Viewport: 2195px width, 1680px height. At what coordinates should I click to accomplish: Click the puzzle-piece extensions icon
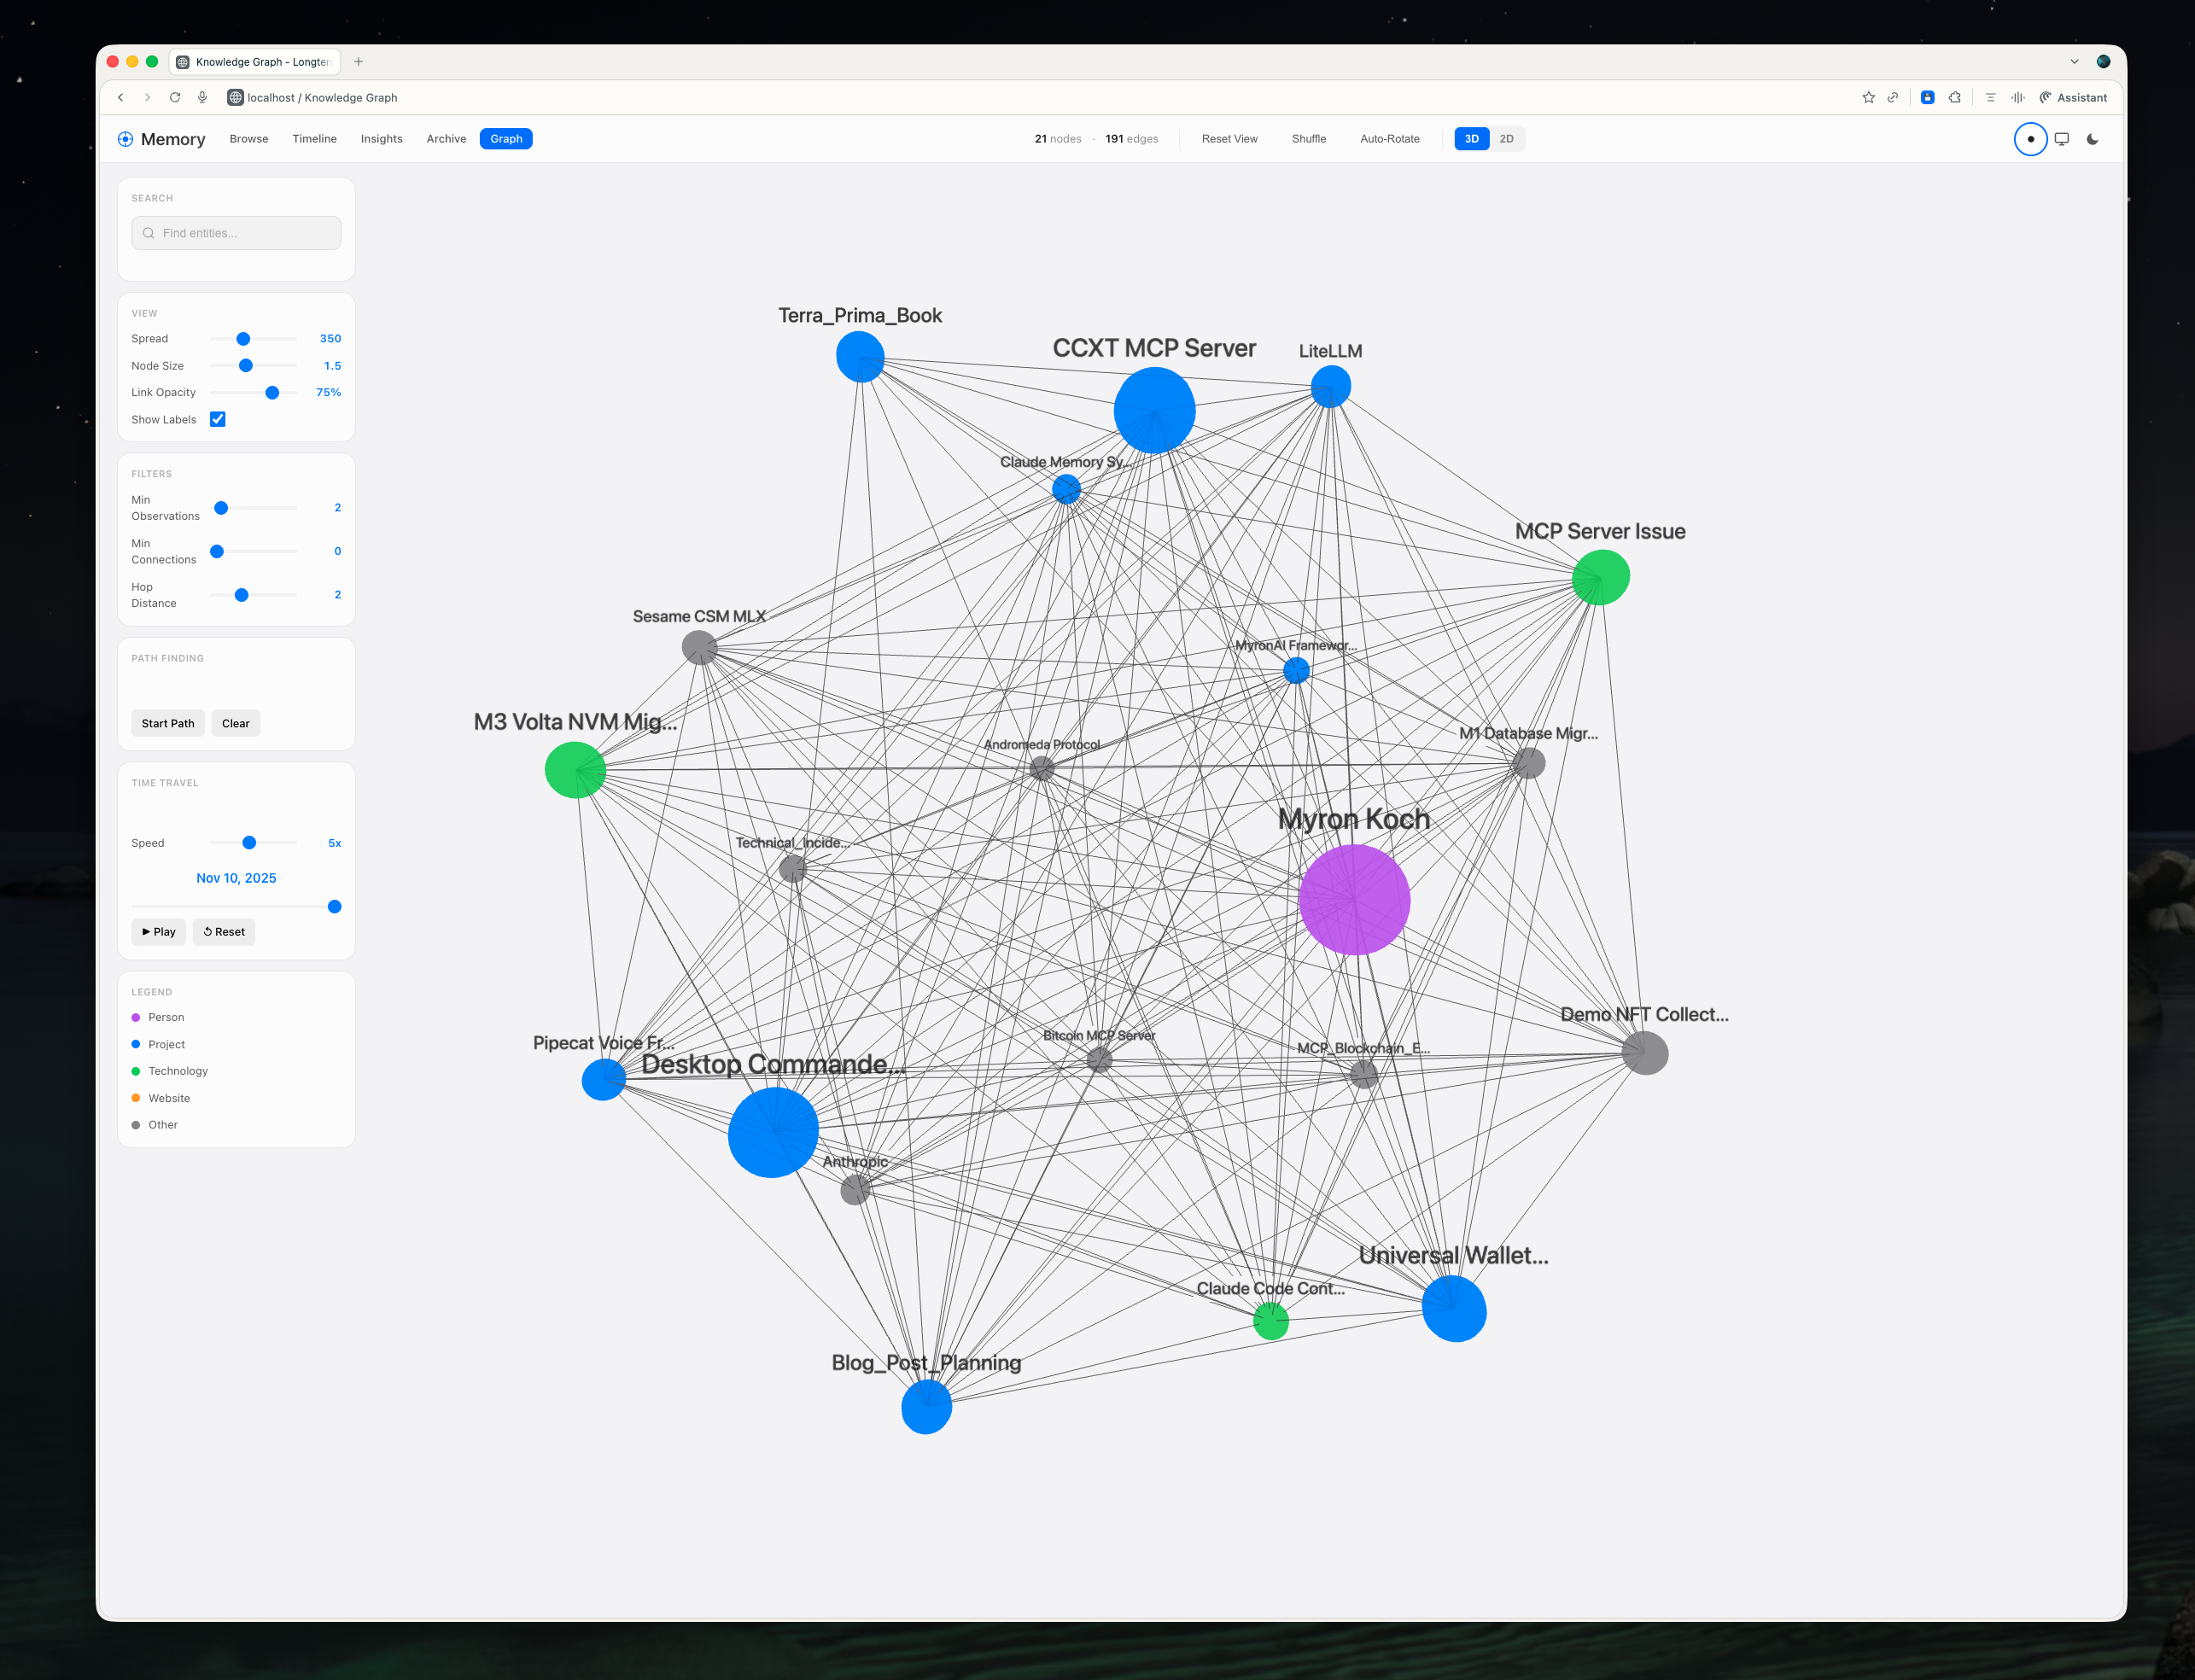[x=1953, y=97]
